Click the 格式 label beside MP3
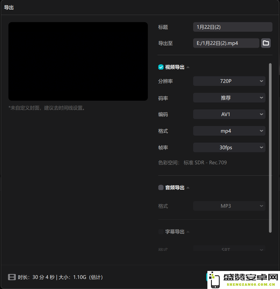Screen dimensions: 280x289 pyautogui.click(x=163, y=206)
